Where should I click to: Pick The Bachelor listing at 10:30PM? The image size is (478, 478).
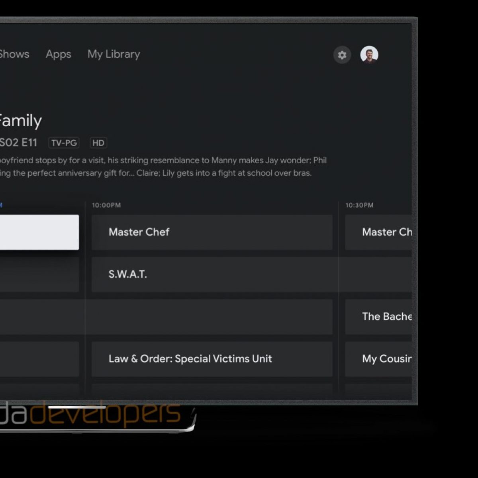coord(378,317)
